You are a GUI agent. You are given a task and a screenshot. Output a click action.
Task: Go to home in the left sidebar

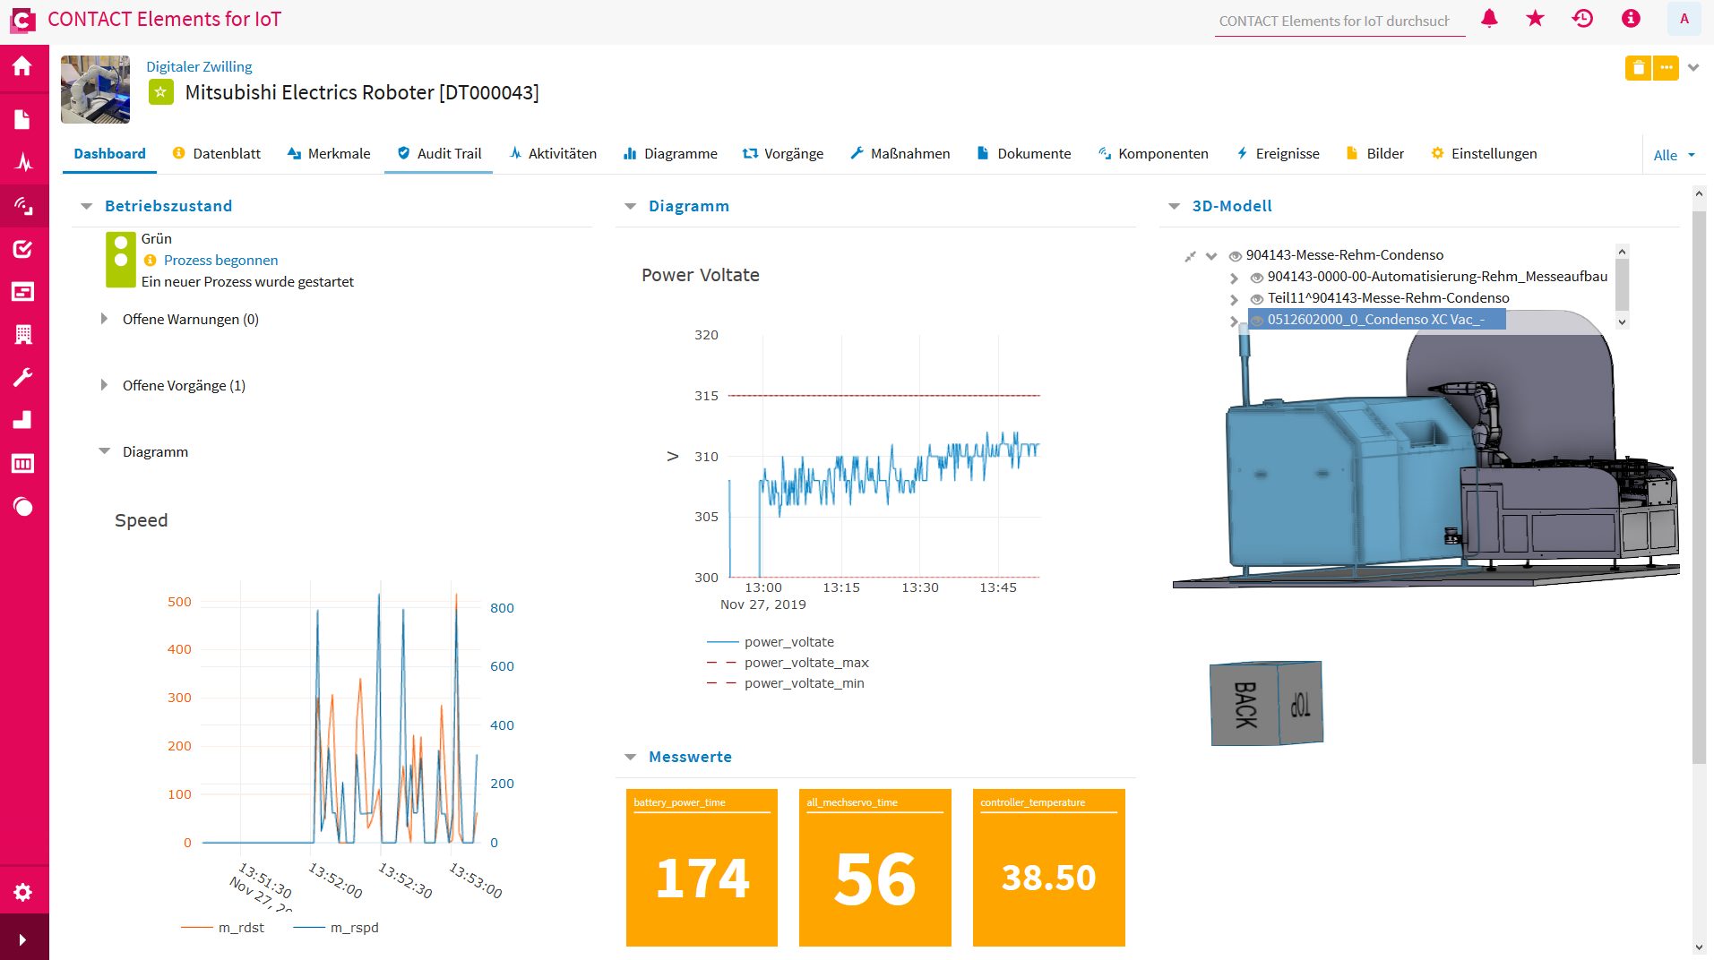tap(23, 66)
